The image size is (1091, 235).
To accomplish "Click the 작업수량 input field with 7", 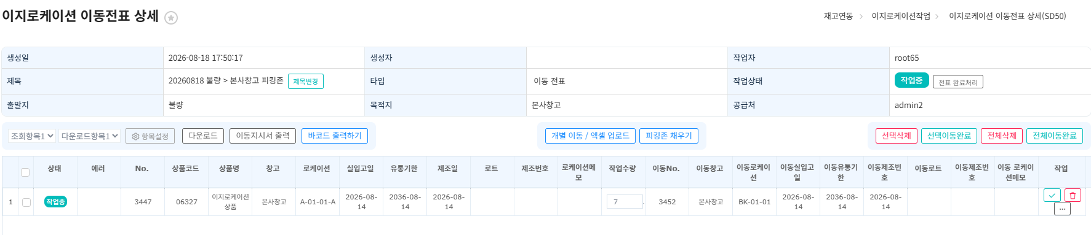I will click(625, 201).
